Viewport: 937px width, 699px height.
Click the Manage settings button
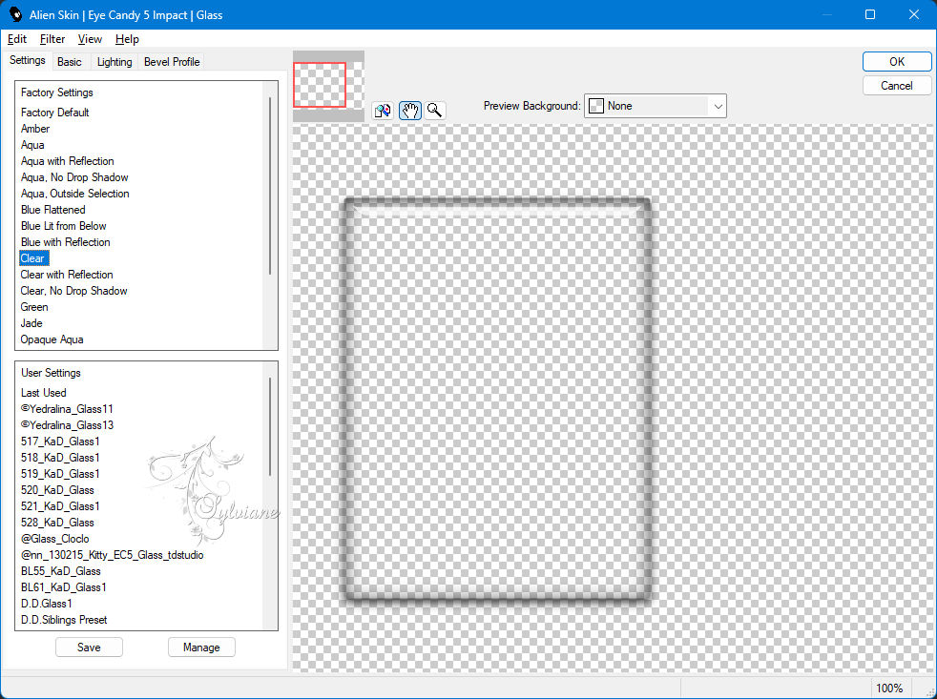(x=201, y=647)
